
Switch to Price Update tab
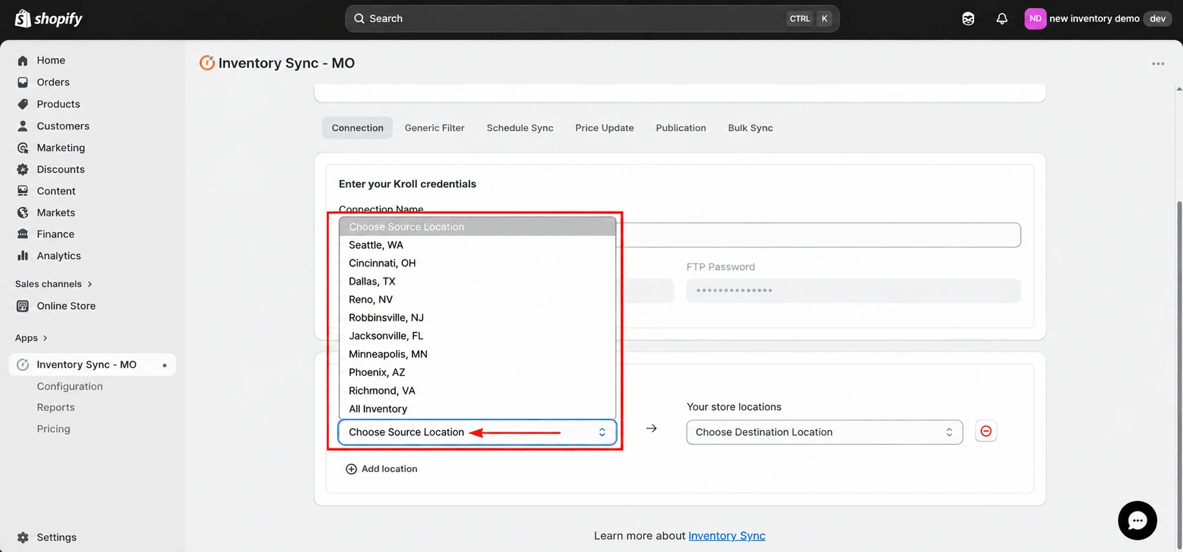604,128
